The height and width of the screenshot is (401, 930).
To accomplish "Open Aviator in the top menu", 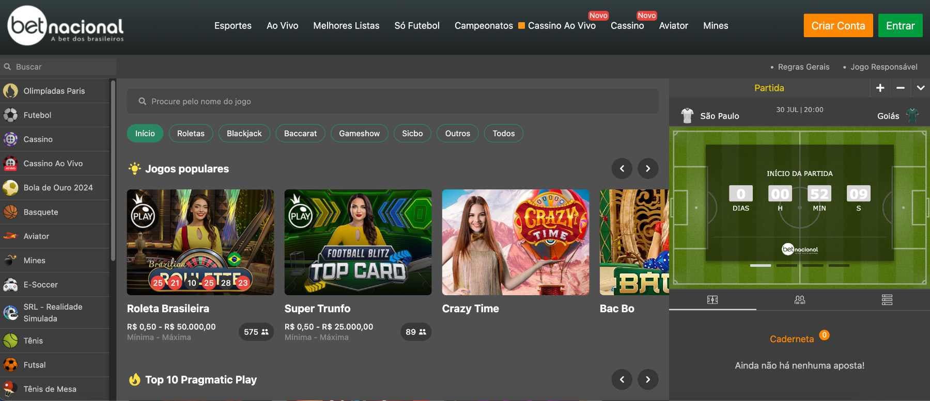I will pyautogui.click(x=674, y=26).
